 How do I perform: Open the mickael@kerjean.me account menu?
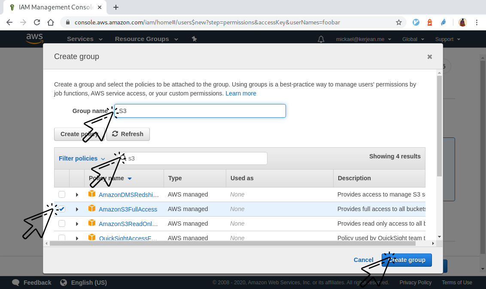(364, 39)
